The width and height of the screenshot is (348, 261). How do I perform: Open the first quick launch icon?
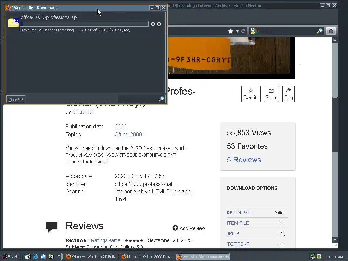28,257
